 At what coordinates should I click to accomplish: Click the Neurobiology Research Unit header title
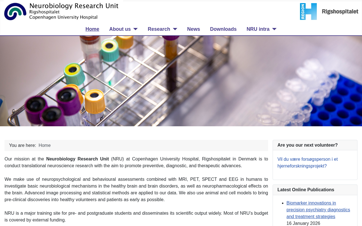[x=74, y=6]
